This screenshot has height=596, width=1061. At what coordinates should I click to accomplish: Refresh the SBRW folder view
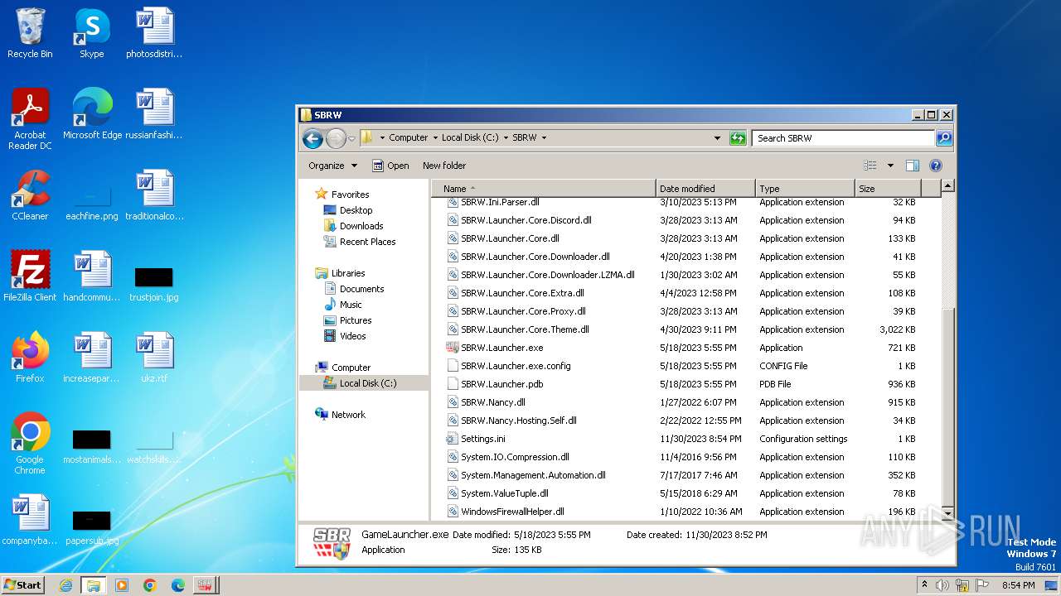point(738,138)
